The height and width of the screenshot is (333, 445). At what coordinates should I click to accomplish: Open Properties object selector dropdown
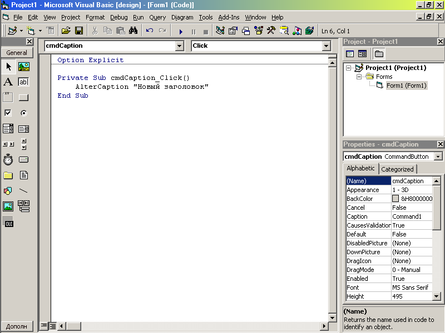point(438,157)
